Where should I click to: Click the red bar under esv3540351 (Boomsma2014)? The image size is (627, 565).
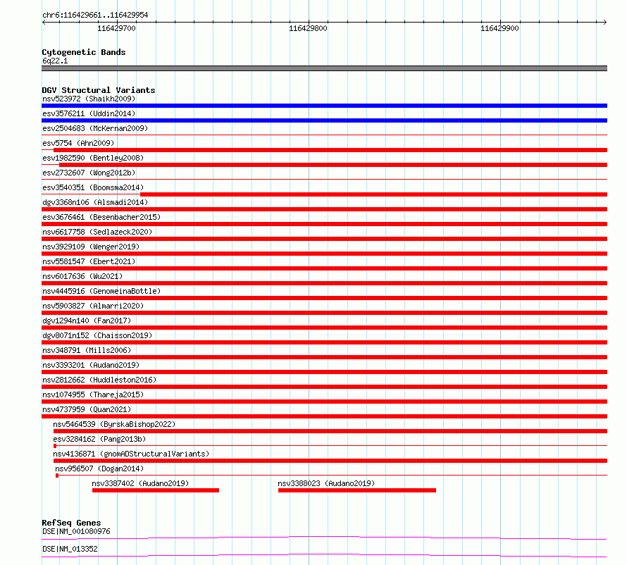pos(373,194)
